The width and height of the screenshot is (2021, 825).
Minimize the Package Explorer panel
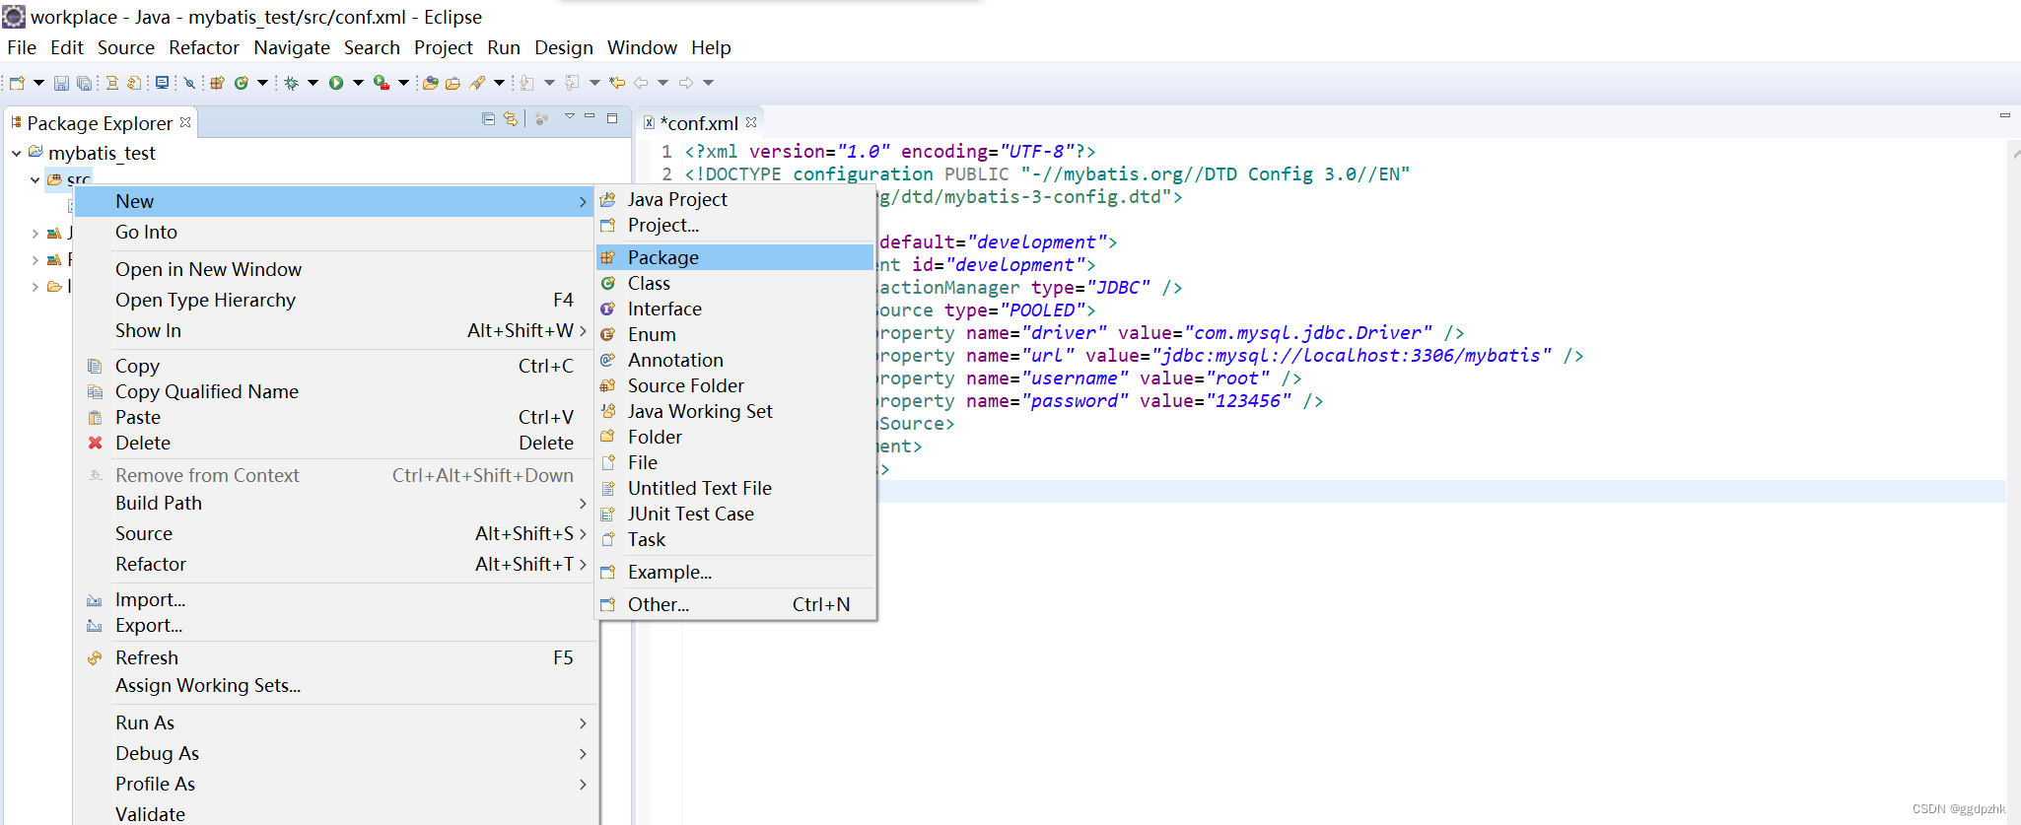(590, 117)
